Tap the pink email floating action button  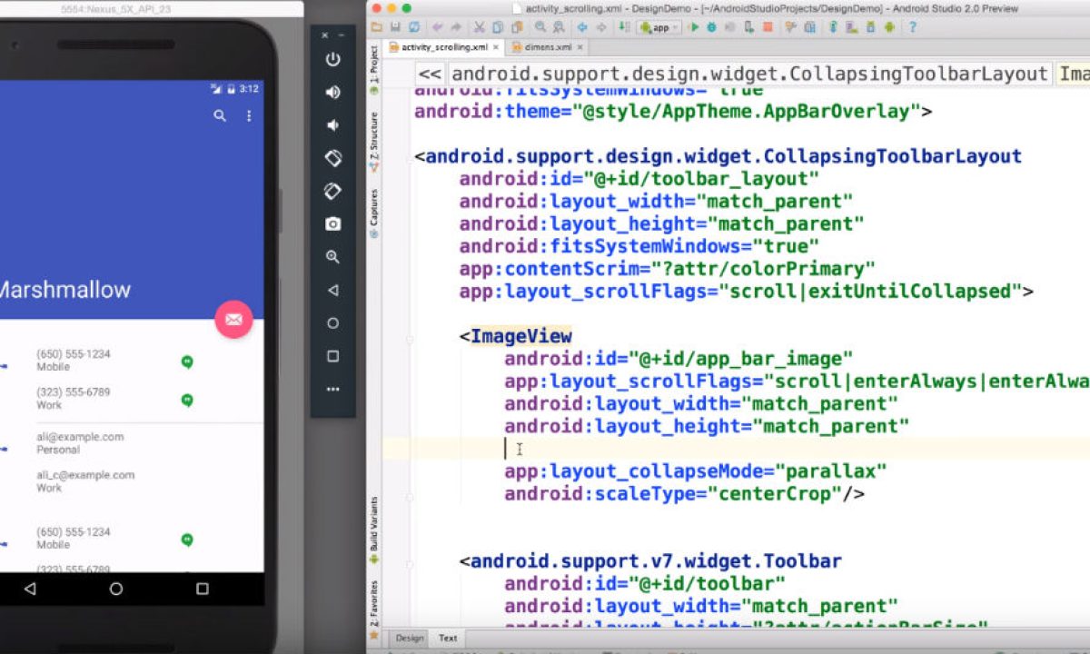tap(233, 319)
